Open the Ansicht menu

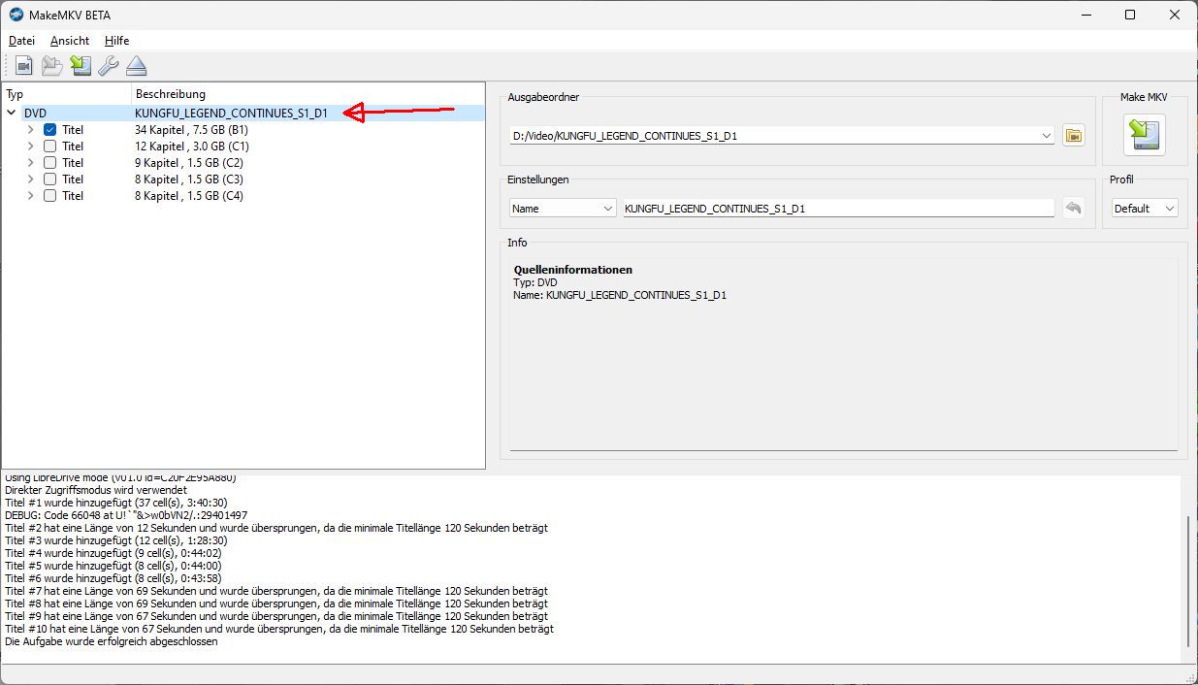(70, 41)
